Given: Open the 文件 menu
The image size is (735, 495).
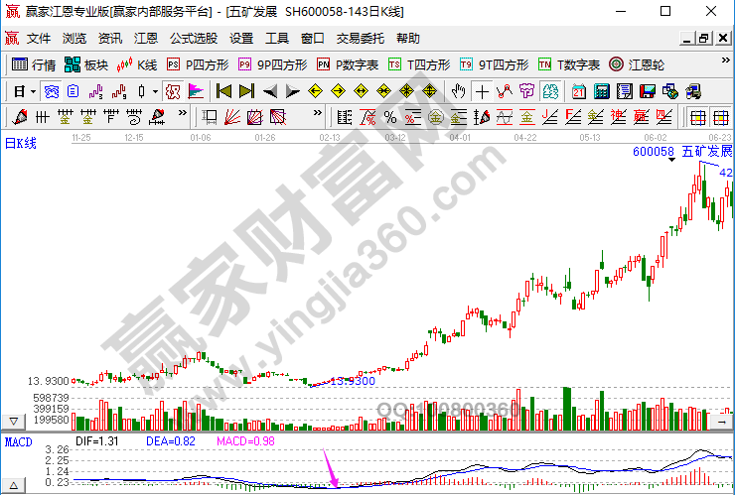Looking at the screenshot, I should (39, 38).
